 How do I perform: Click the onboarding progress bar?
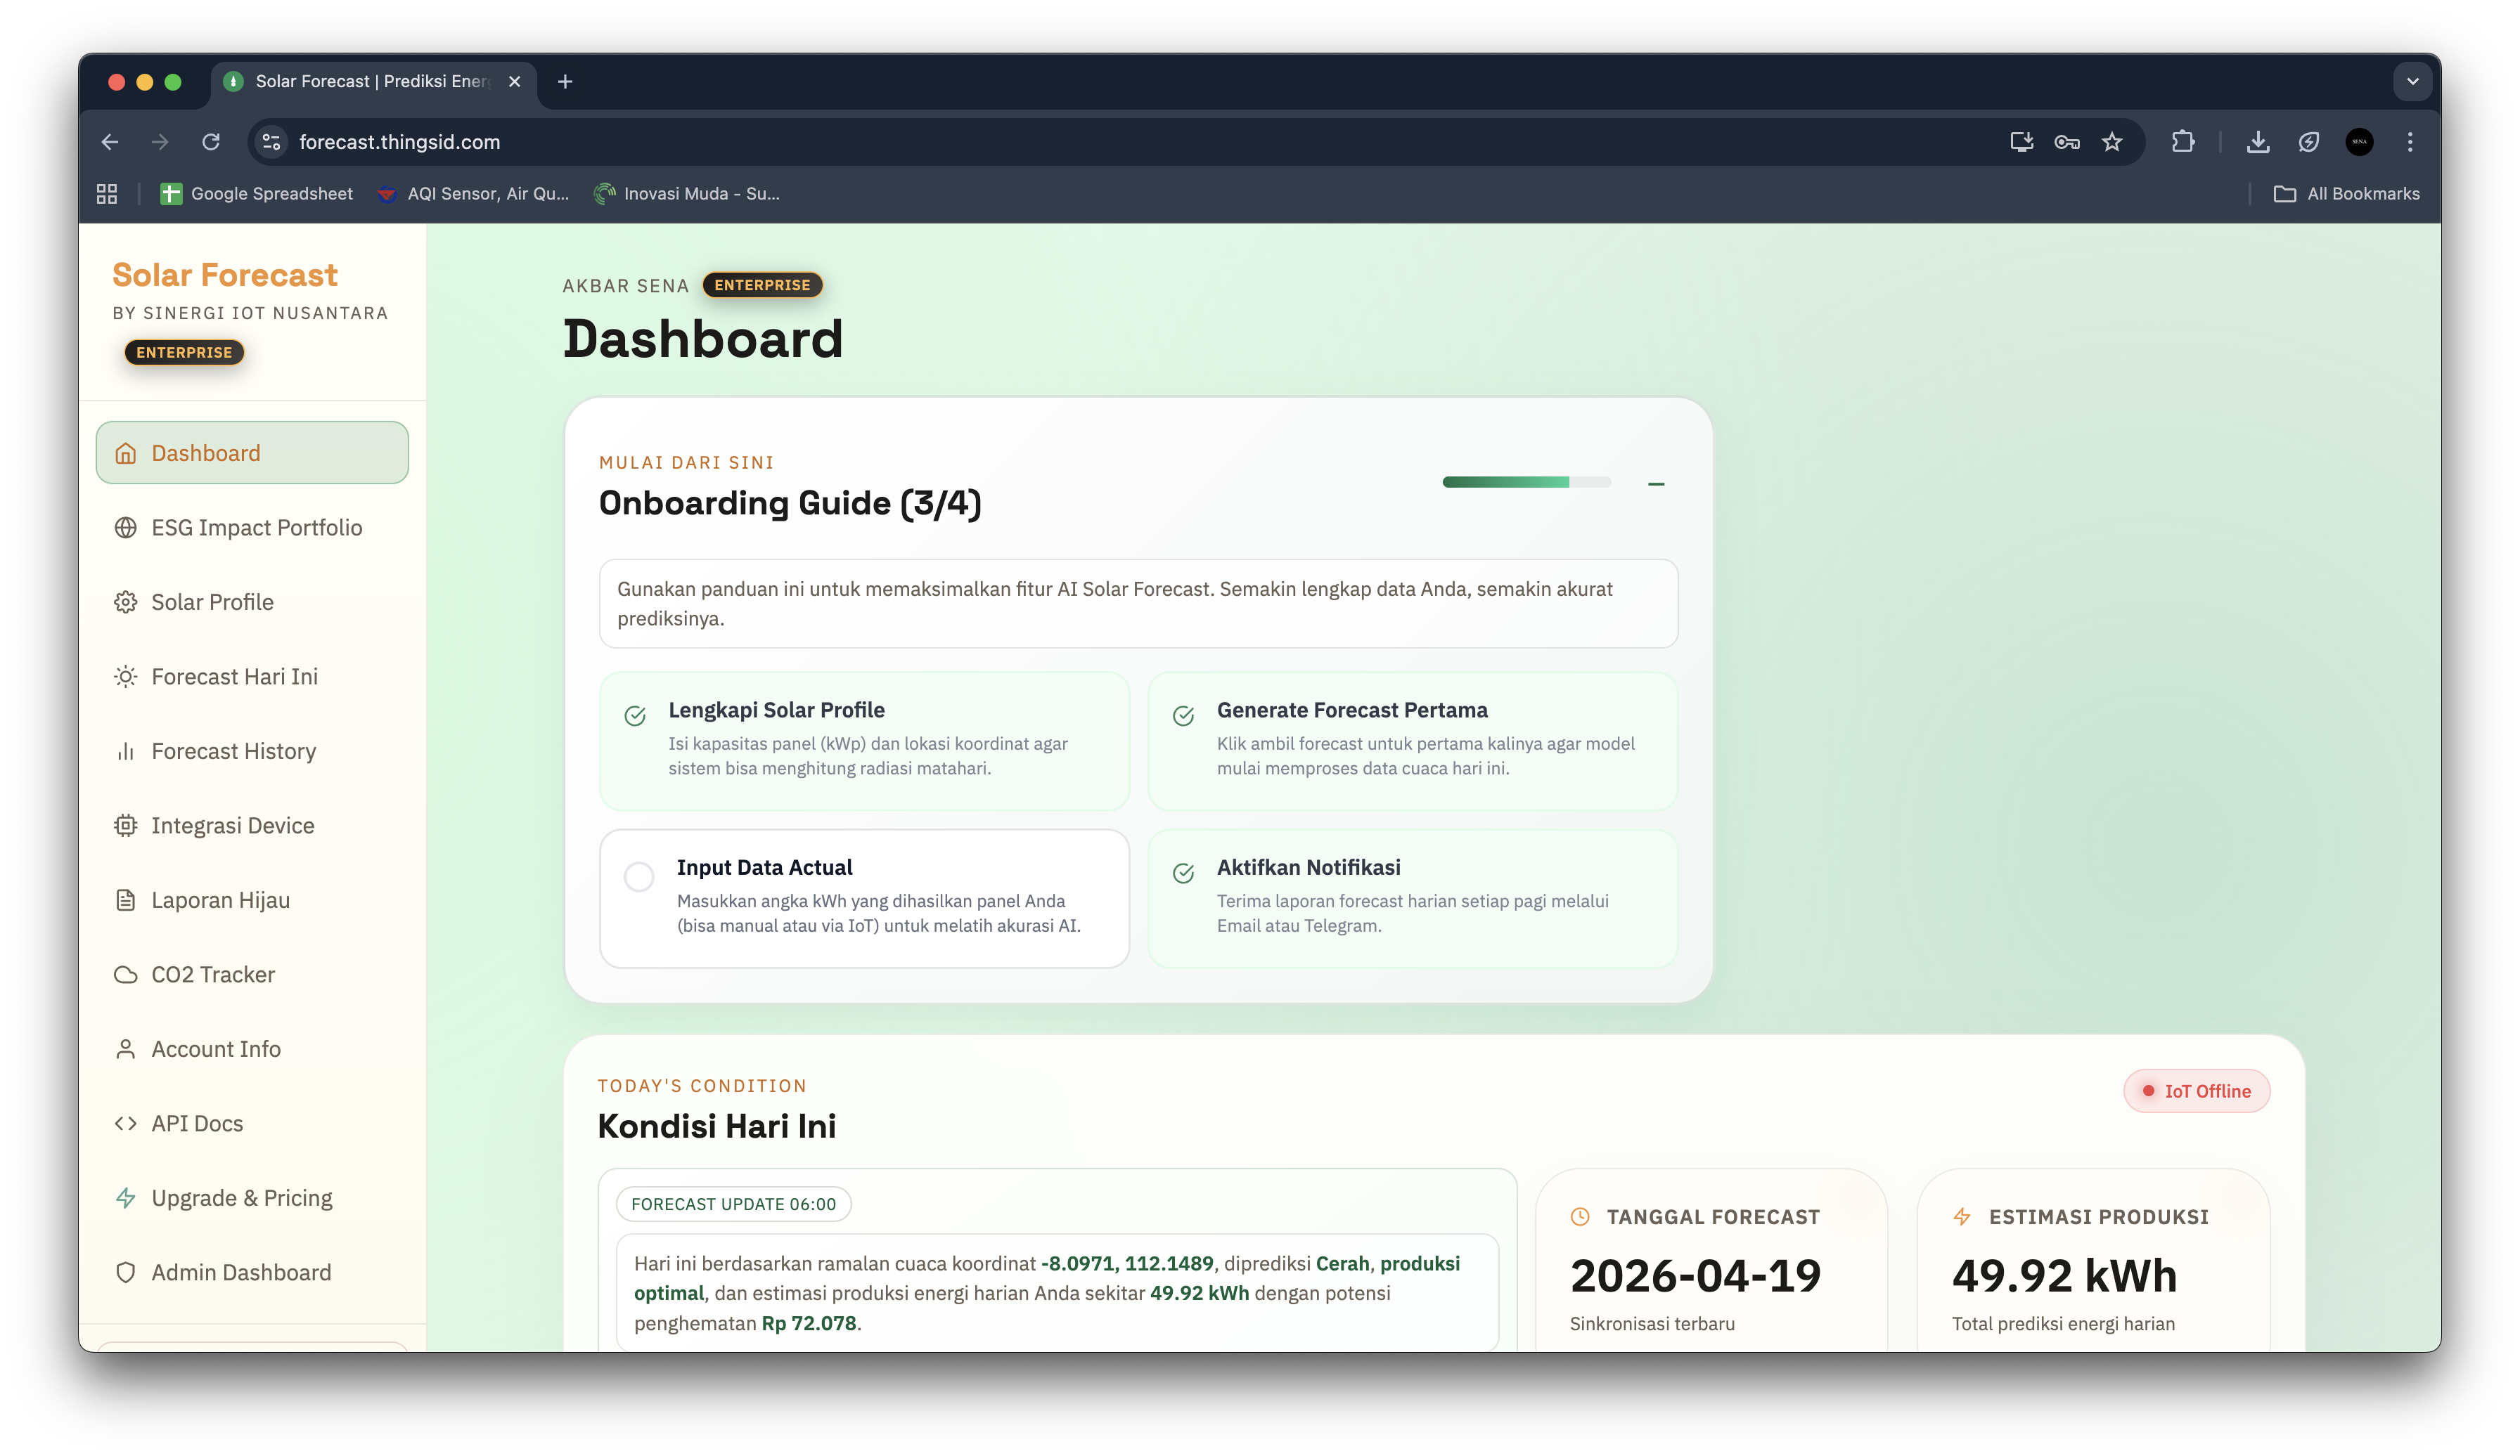[1526, 483]
